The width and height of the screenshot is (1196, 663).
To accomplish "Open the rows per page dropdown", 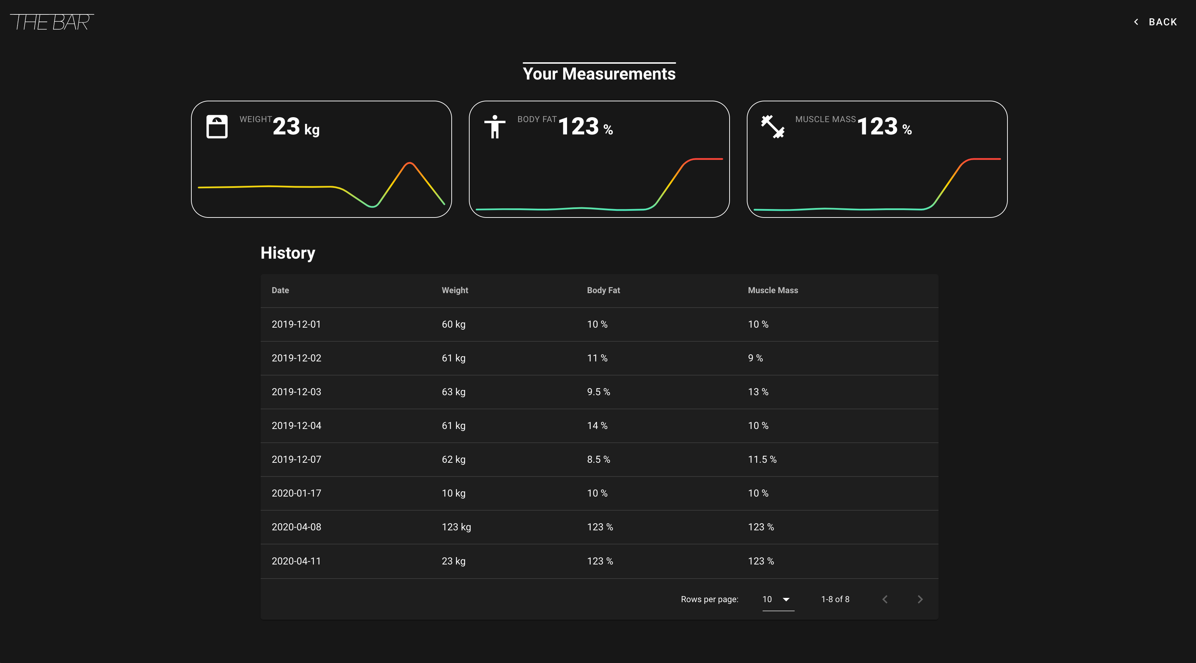I will pos(778,599).
